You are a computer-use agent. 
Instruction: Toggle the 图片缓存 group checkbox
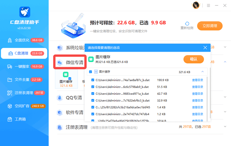[x=90, y=72]
